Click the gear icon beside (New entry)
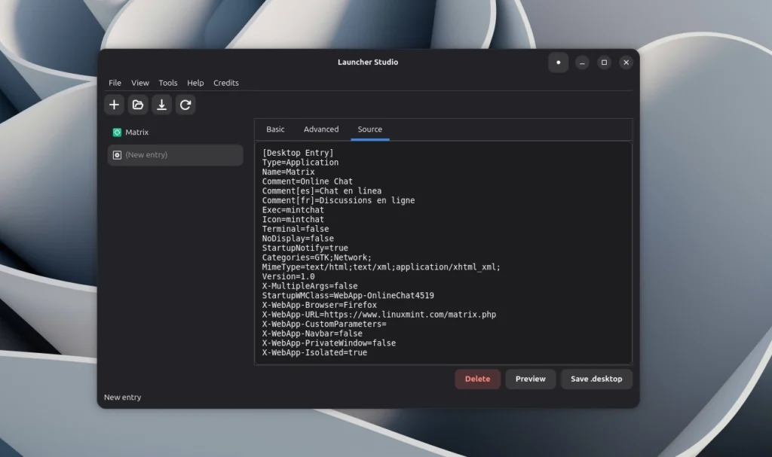The height and width of the screenshot is (457, 772). [118, 154]
